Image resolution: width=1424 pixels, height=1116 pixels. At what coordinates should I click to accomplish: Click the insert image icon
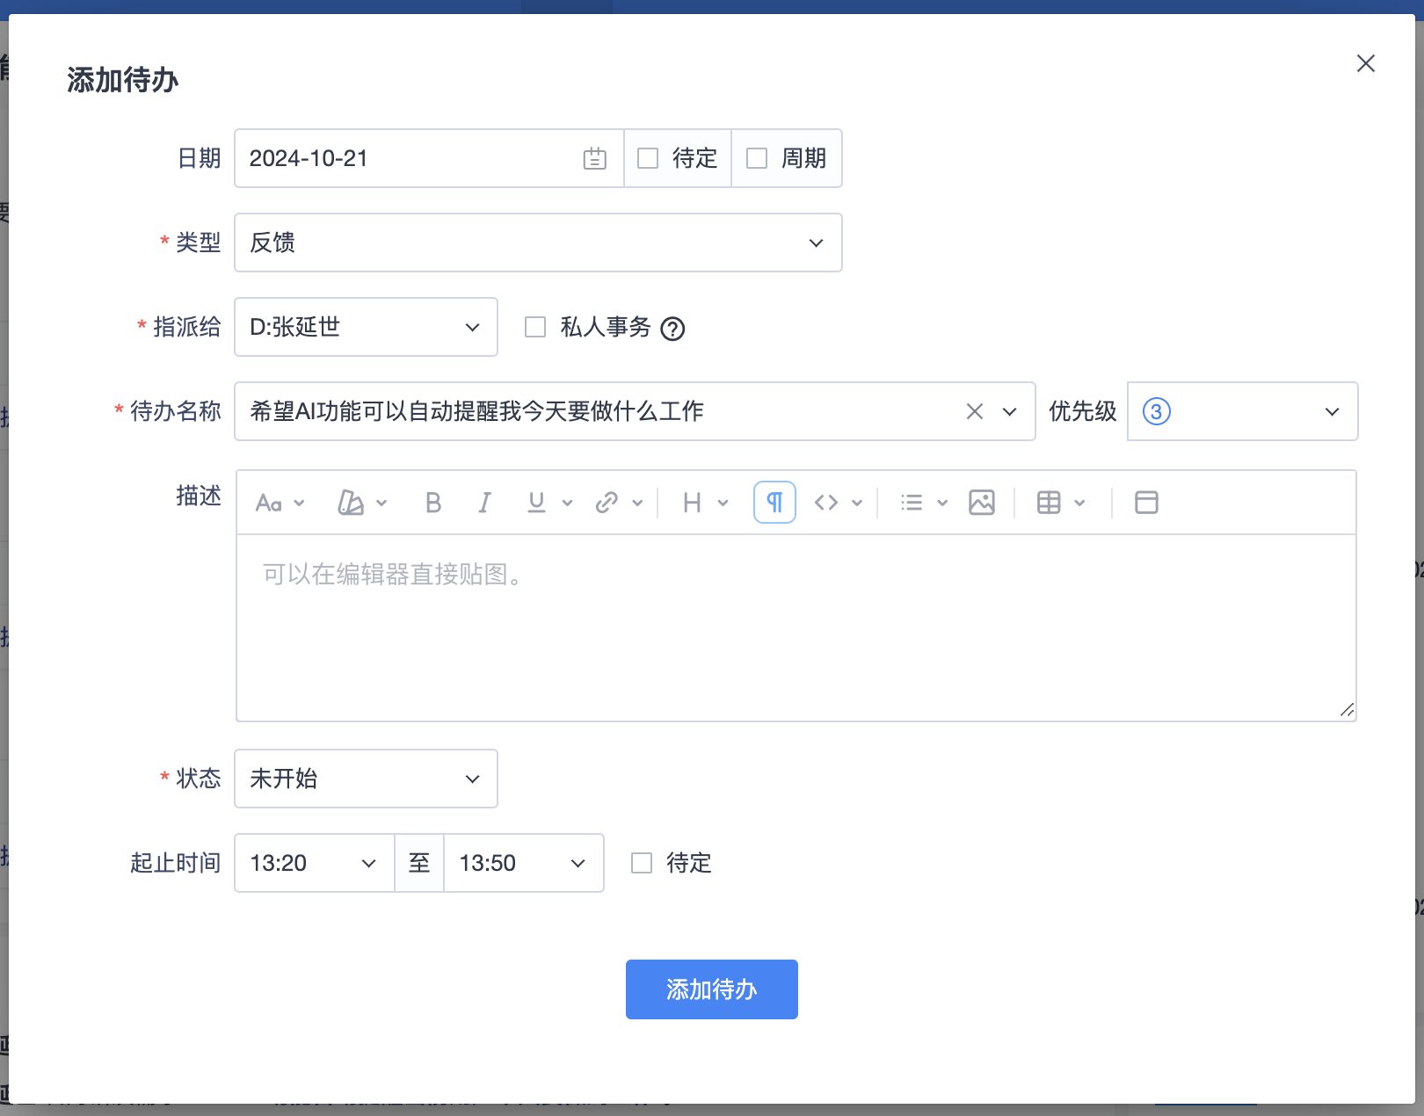(981, 503)
